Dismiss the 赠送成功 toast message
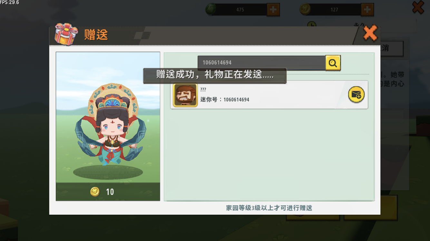The height and width of the screenshot is (241, 430). (215, 76)
